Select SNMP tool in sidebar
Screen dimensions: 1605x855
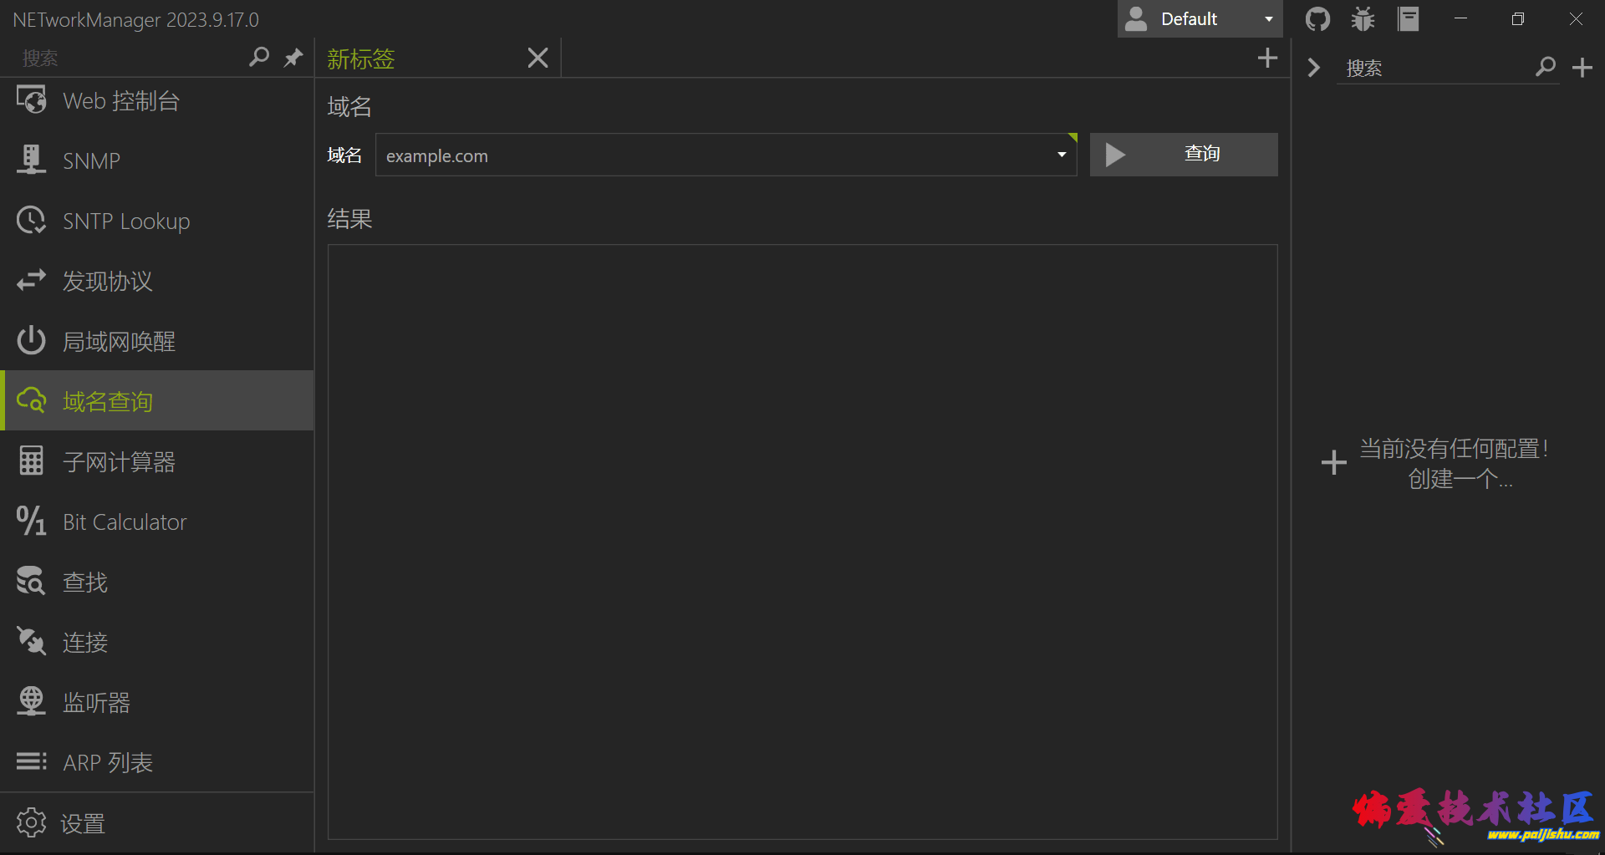click(92, 160)
